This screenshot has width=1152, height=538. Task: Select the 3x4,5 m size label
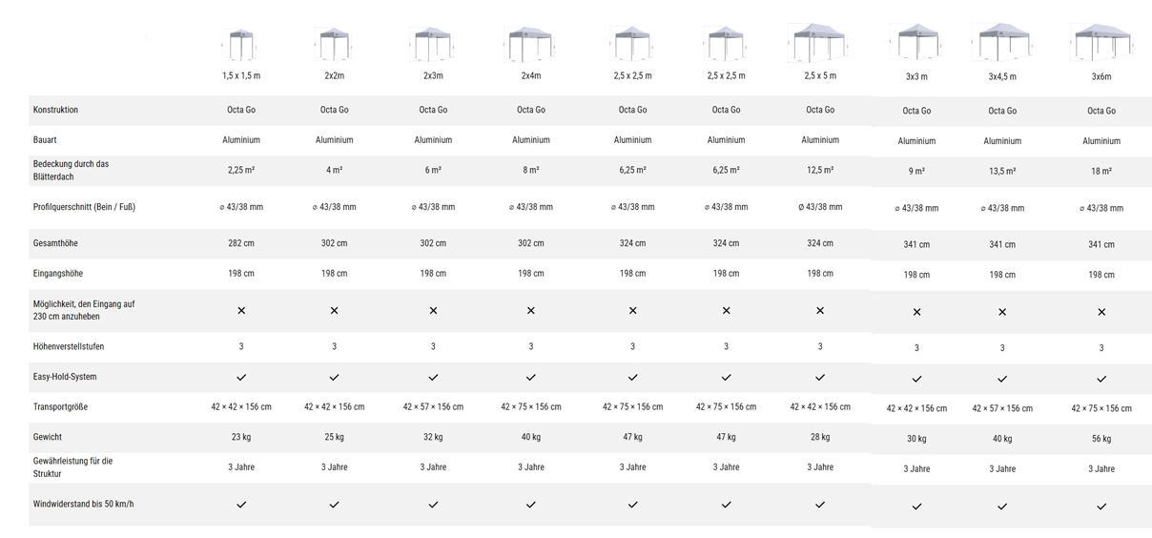(x=1002, y=76)
